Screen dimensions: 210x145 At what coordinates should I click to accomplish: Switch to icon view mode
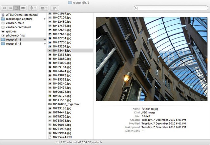coord(4,8)
